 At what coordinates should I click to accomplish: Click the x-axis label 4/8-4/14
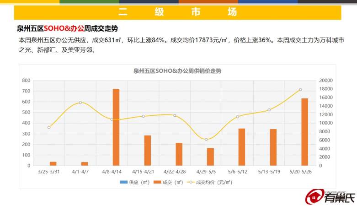pyautogui.click(x=112, y=172)
